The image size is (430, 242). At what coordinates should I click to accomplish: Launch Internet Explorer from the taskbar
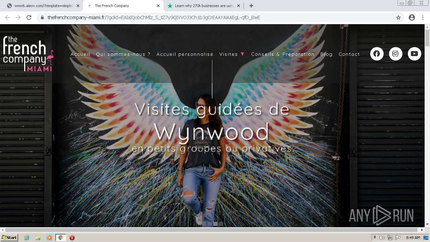(x=27, y=238)
